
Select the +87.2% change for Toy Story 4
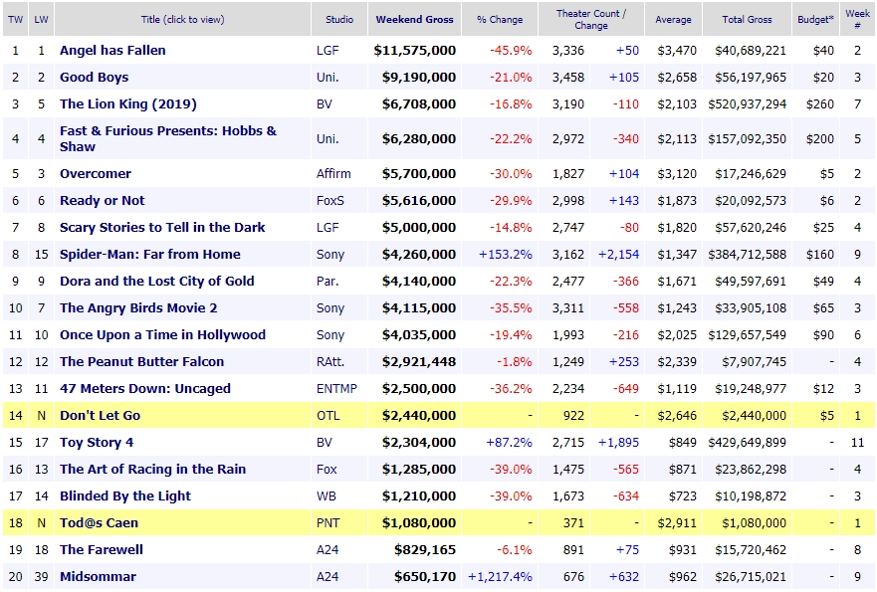pyautogui.click(x=509, y=442)
